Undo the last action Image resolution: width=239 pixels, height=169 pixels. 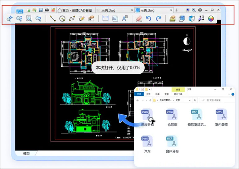pyautogui.click(x=148, y=19)
